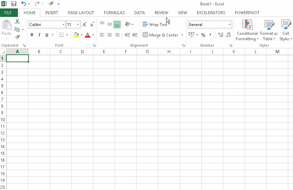The width and height of the screenshot is (293, 190).
Task: Increase indent in Alignment group
Action: click(135, 35)
